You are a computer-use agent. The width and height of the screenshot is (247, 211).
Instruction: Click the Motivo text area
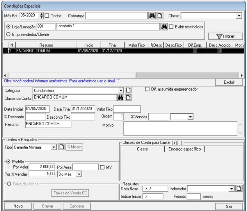coord(180,128)
